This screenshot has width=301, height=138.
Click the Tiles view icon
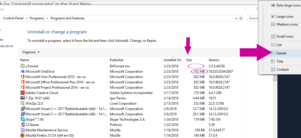tap(273, 61)
